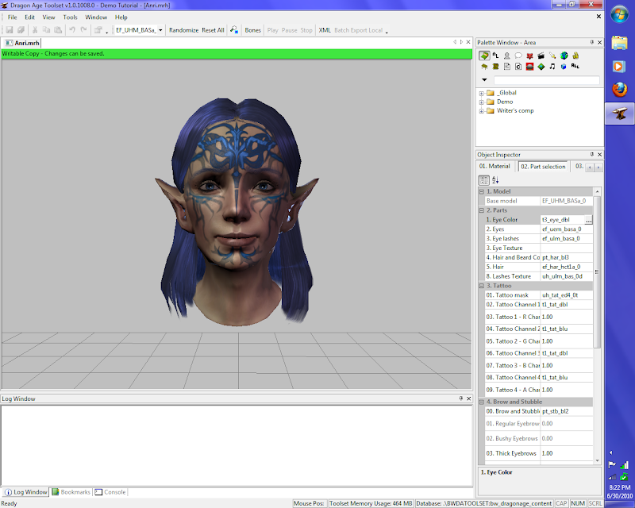
Task: Select the clapperboard icon in the palette
Action: point(541,56)
